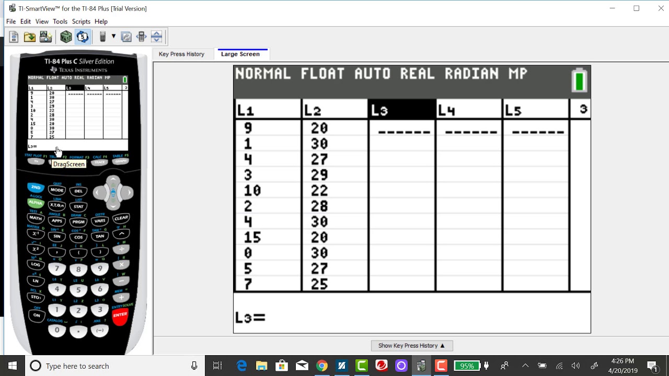Click the new document toolbar icon
Screen dimensions: 669x376
[14, 37]
